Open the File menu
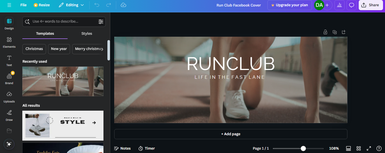This screenshot has width=385, height=153. point(23,5)
